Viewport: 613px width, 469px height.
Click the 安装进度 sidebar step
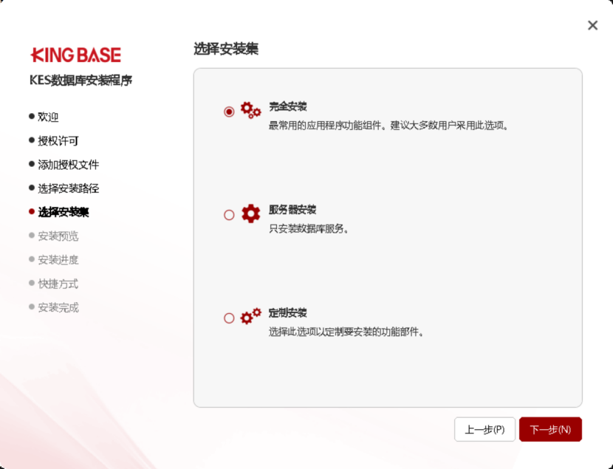click(x=58, y=260)
